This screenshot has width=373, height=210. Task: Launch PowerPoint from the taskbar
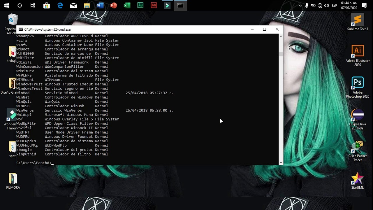[114, 5]
